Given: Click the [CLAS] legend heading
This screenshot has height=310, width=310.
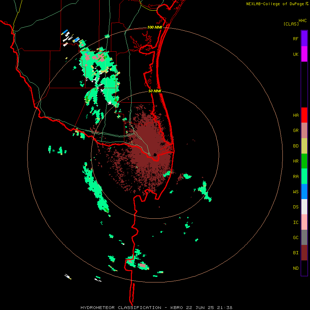Looking at the screenshot, I should [291, 24].
